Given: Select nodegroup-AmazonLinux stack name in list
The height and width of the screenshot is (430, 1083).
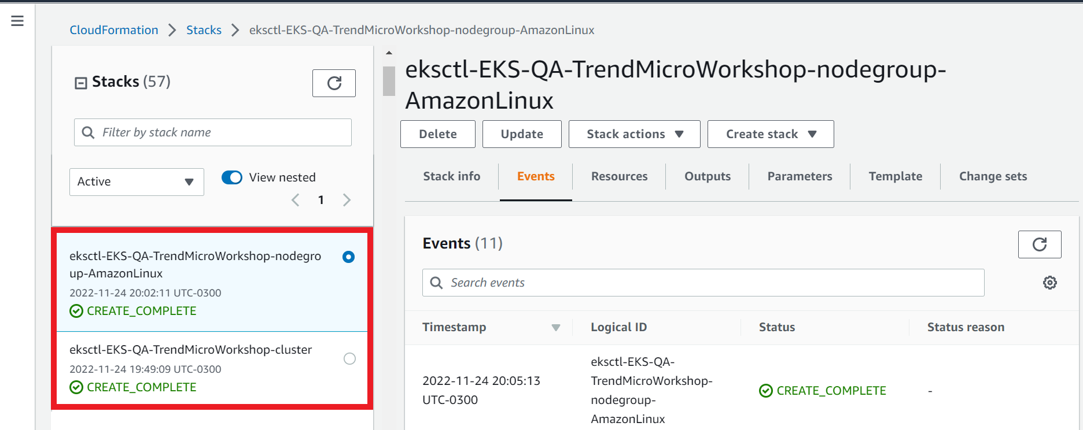Looking at the screenshot, I should tap(195, 265).
